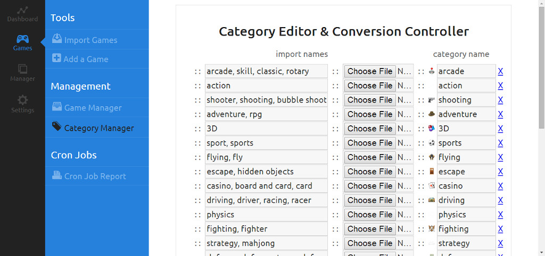Select Category Manager in Management
This screenshot has width=545, height=256.
pyautogui.click(x=98, y=128)
